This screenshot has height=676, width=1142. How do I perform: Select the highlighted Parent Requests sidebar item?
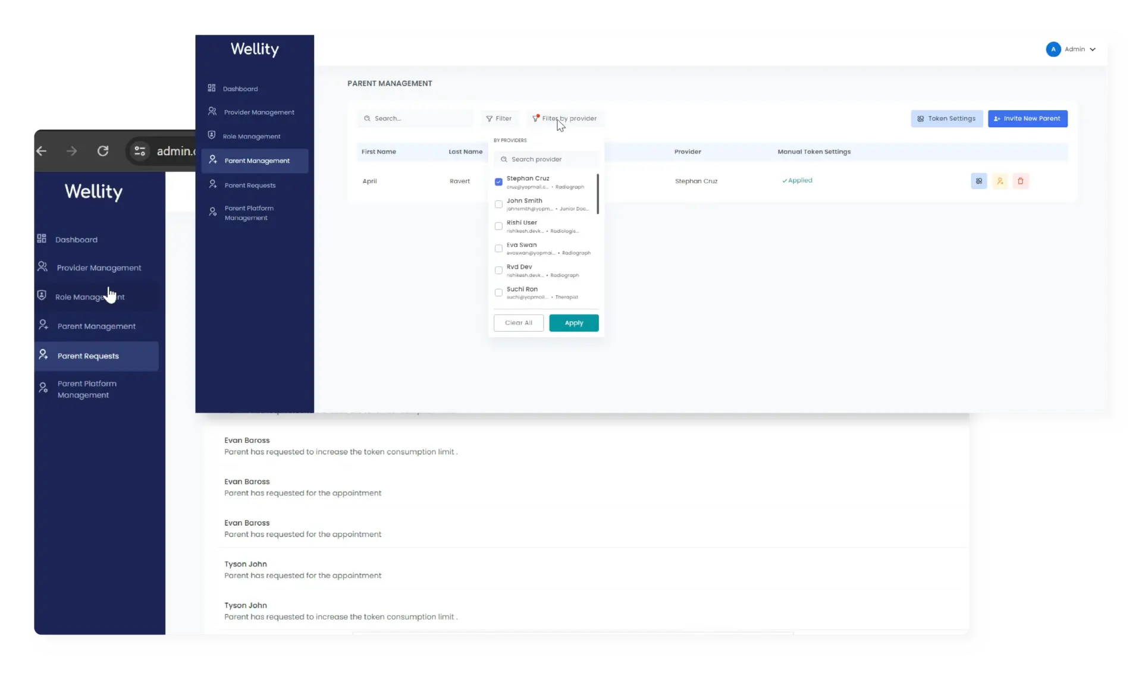click(88, 356)
